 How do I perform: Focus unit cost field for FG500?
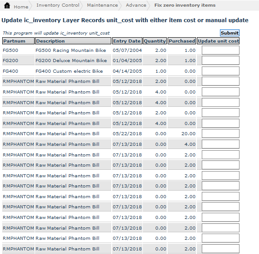pyautogui.click(x=220, y=50)
